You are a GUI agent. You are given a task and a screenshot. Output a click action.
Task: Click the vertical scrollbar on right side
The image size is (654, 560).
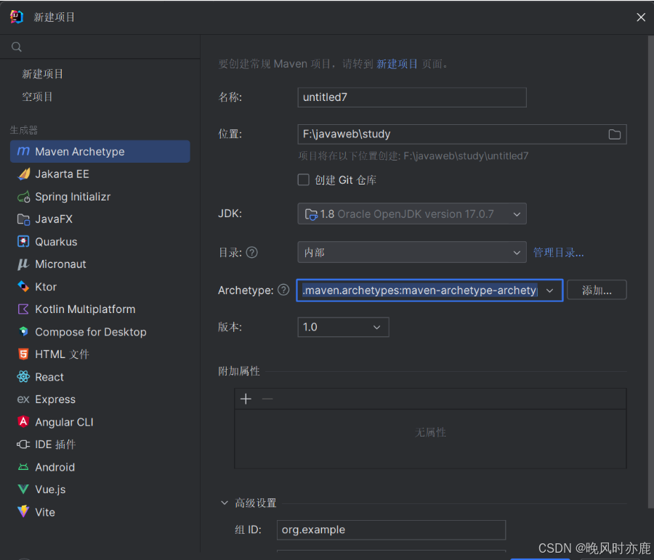coord(650,271)
